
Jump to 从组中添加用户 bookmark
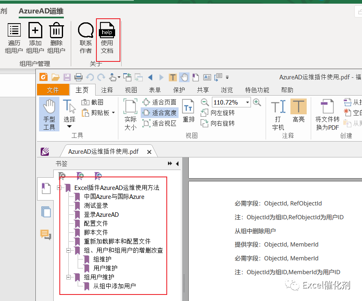click(x=114, y=286)
